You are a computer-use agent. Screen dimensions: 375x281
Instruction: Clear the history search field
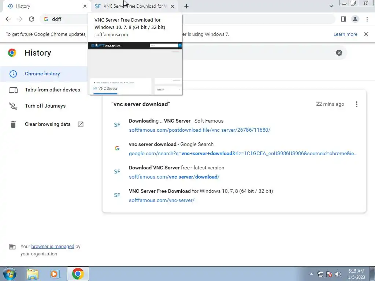pyautogui.click(x=339, y=53)
